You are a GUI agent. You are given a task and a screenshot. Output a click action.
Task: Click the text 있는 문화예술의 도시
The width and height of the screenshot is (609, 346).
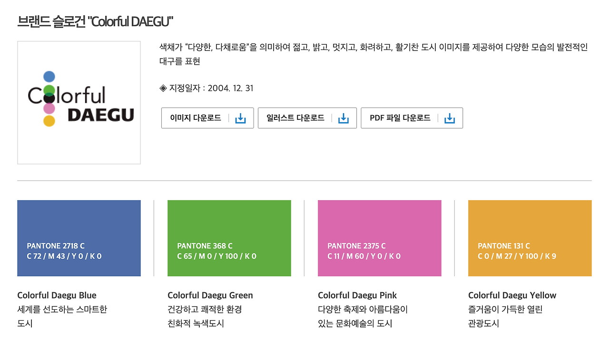pos(355,324)
